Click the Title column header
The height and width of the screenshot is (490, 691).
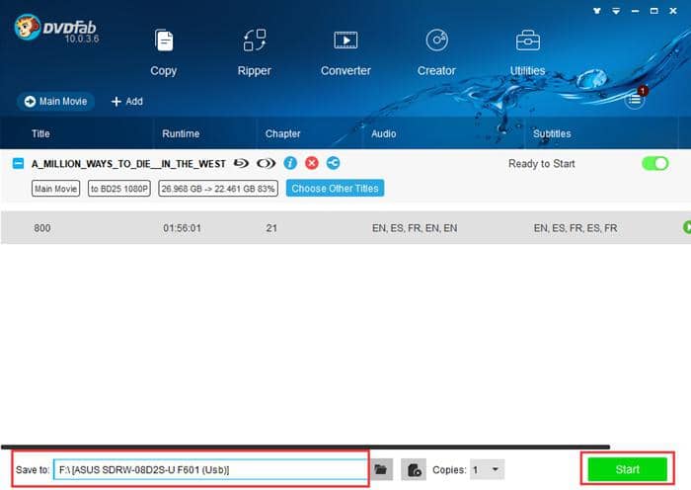(x=40, y=133)
